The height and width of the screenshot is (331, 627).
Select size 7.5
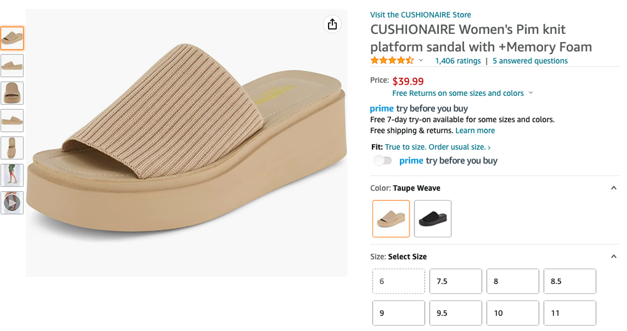(456, 281)
